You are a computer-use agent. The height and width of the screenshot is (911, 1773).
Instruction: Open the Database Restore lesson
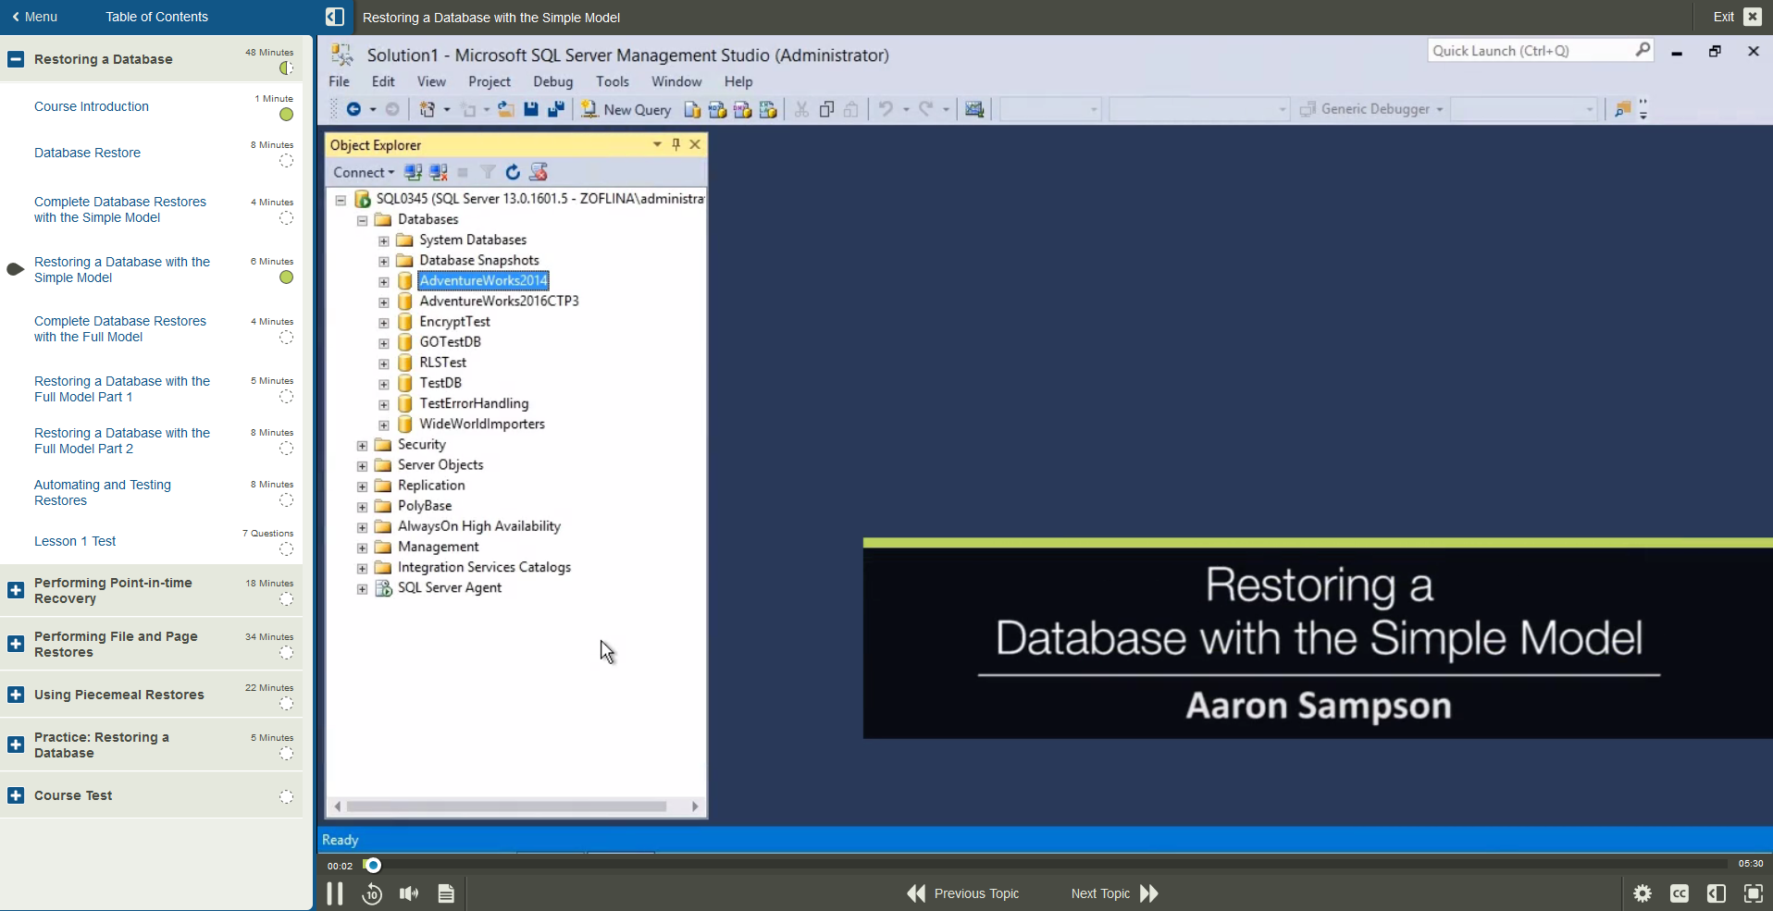click(87, 153)
